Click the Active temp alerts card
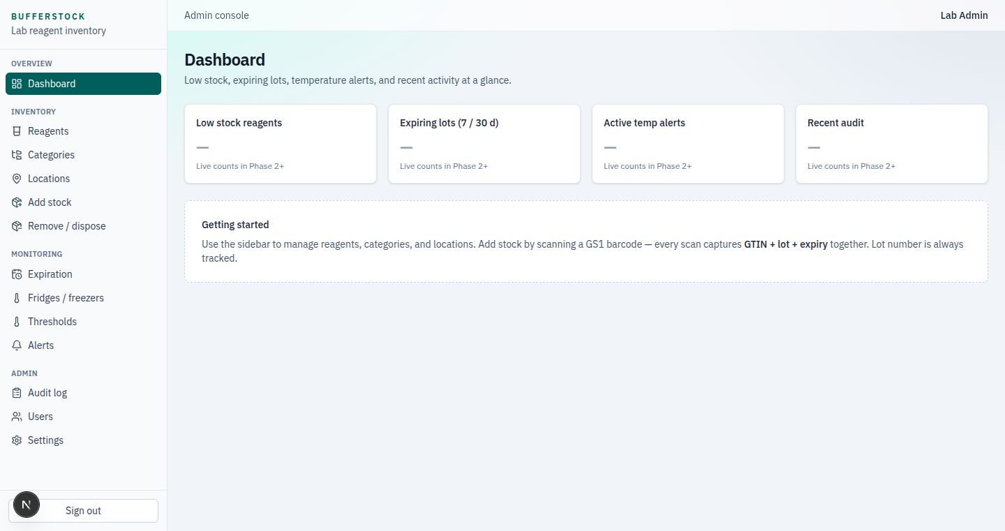The width and height of the screenshot is (1005, 531). click(x=688, y=144)
